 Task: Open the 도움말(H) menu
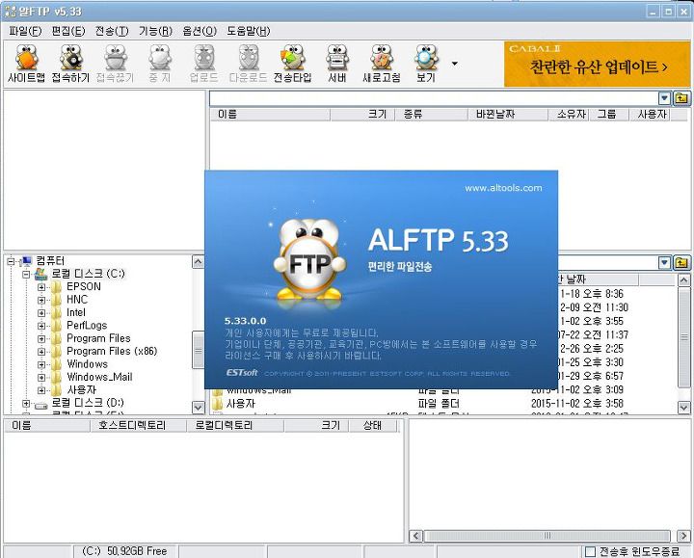click(x=249, y=31)
